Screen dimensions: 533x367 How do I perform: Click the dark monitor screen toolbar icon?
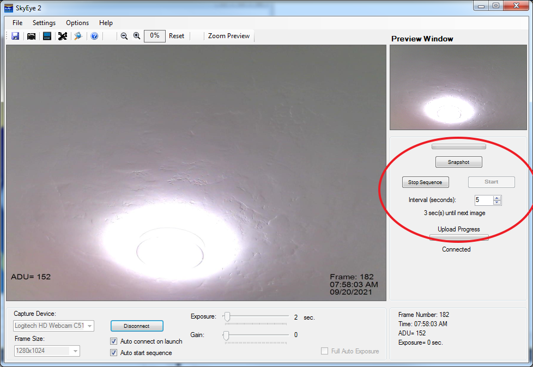pos(47,36)
